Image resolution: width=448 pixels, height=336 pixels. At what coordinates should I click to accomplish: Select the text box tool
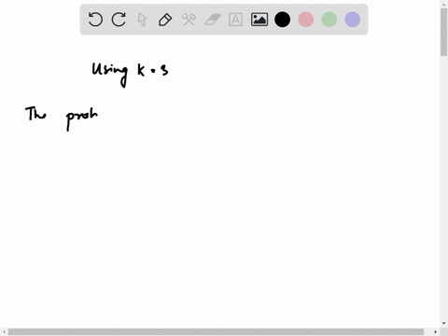tap(235, 20)
